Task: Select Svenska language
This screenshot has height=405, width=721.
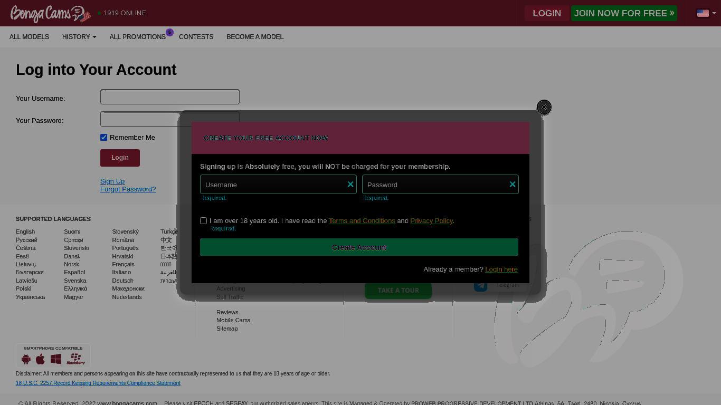Action: coord(75,281)
